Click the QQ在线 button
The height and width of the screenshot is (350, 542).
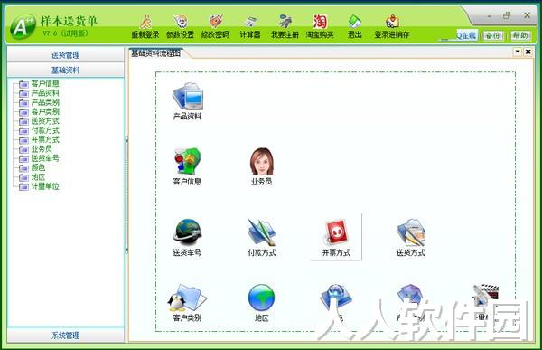[467, 35]
